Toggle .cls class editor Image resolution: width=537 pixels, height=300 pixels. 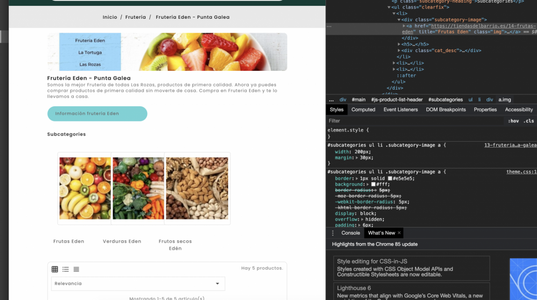pyautogui.click(x=529, y=121)
